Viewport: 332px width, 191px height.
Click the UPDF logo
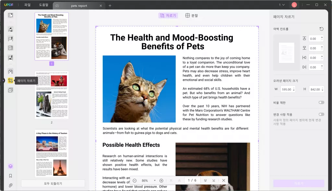[9, 5]
